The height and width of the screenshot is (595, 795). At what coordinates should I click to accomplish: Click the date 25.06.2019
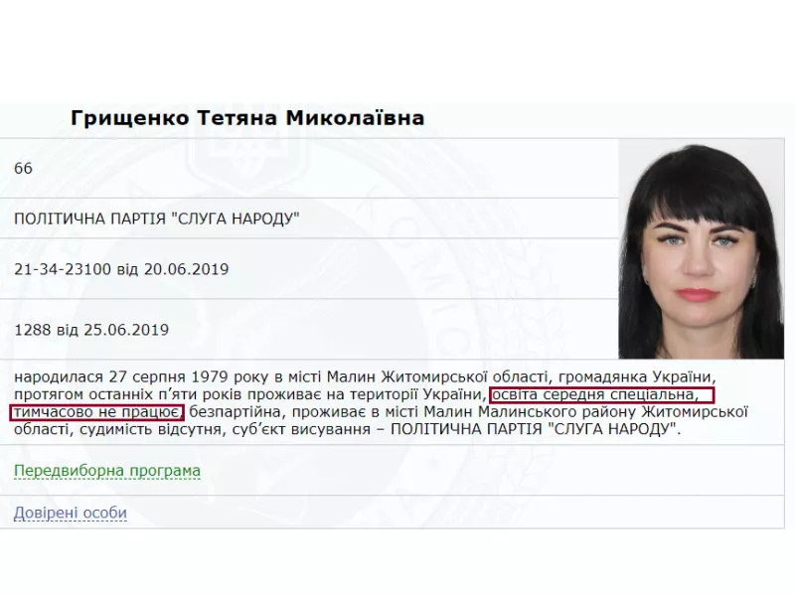tap(126, 330)
